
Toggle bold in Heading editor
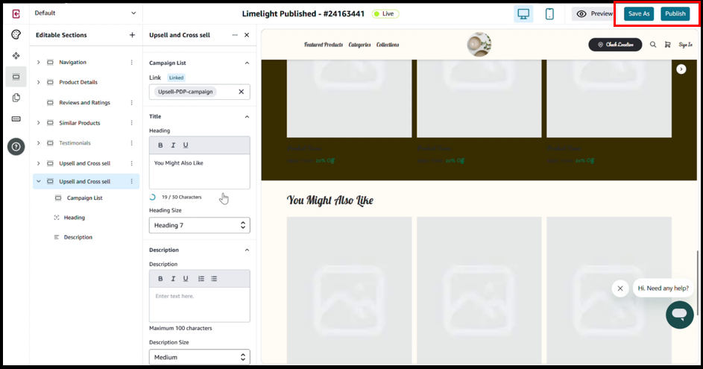click(160, 145)
